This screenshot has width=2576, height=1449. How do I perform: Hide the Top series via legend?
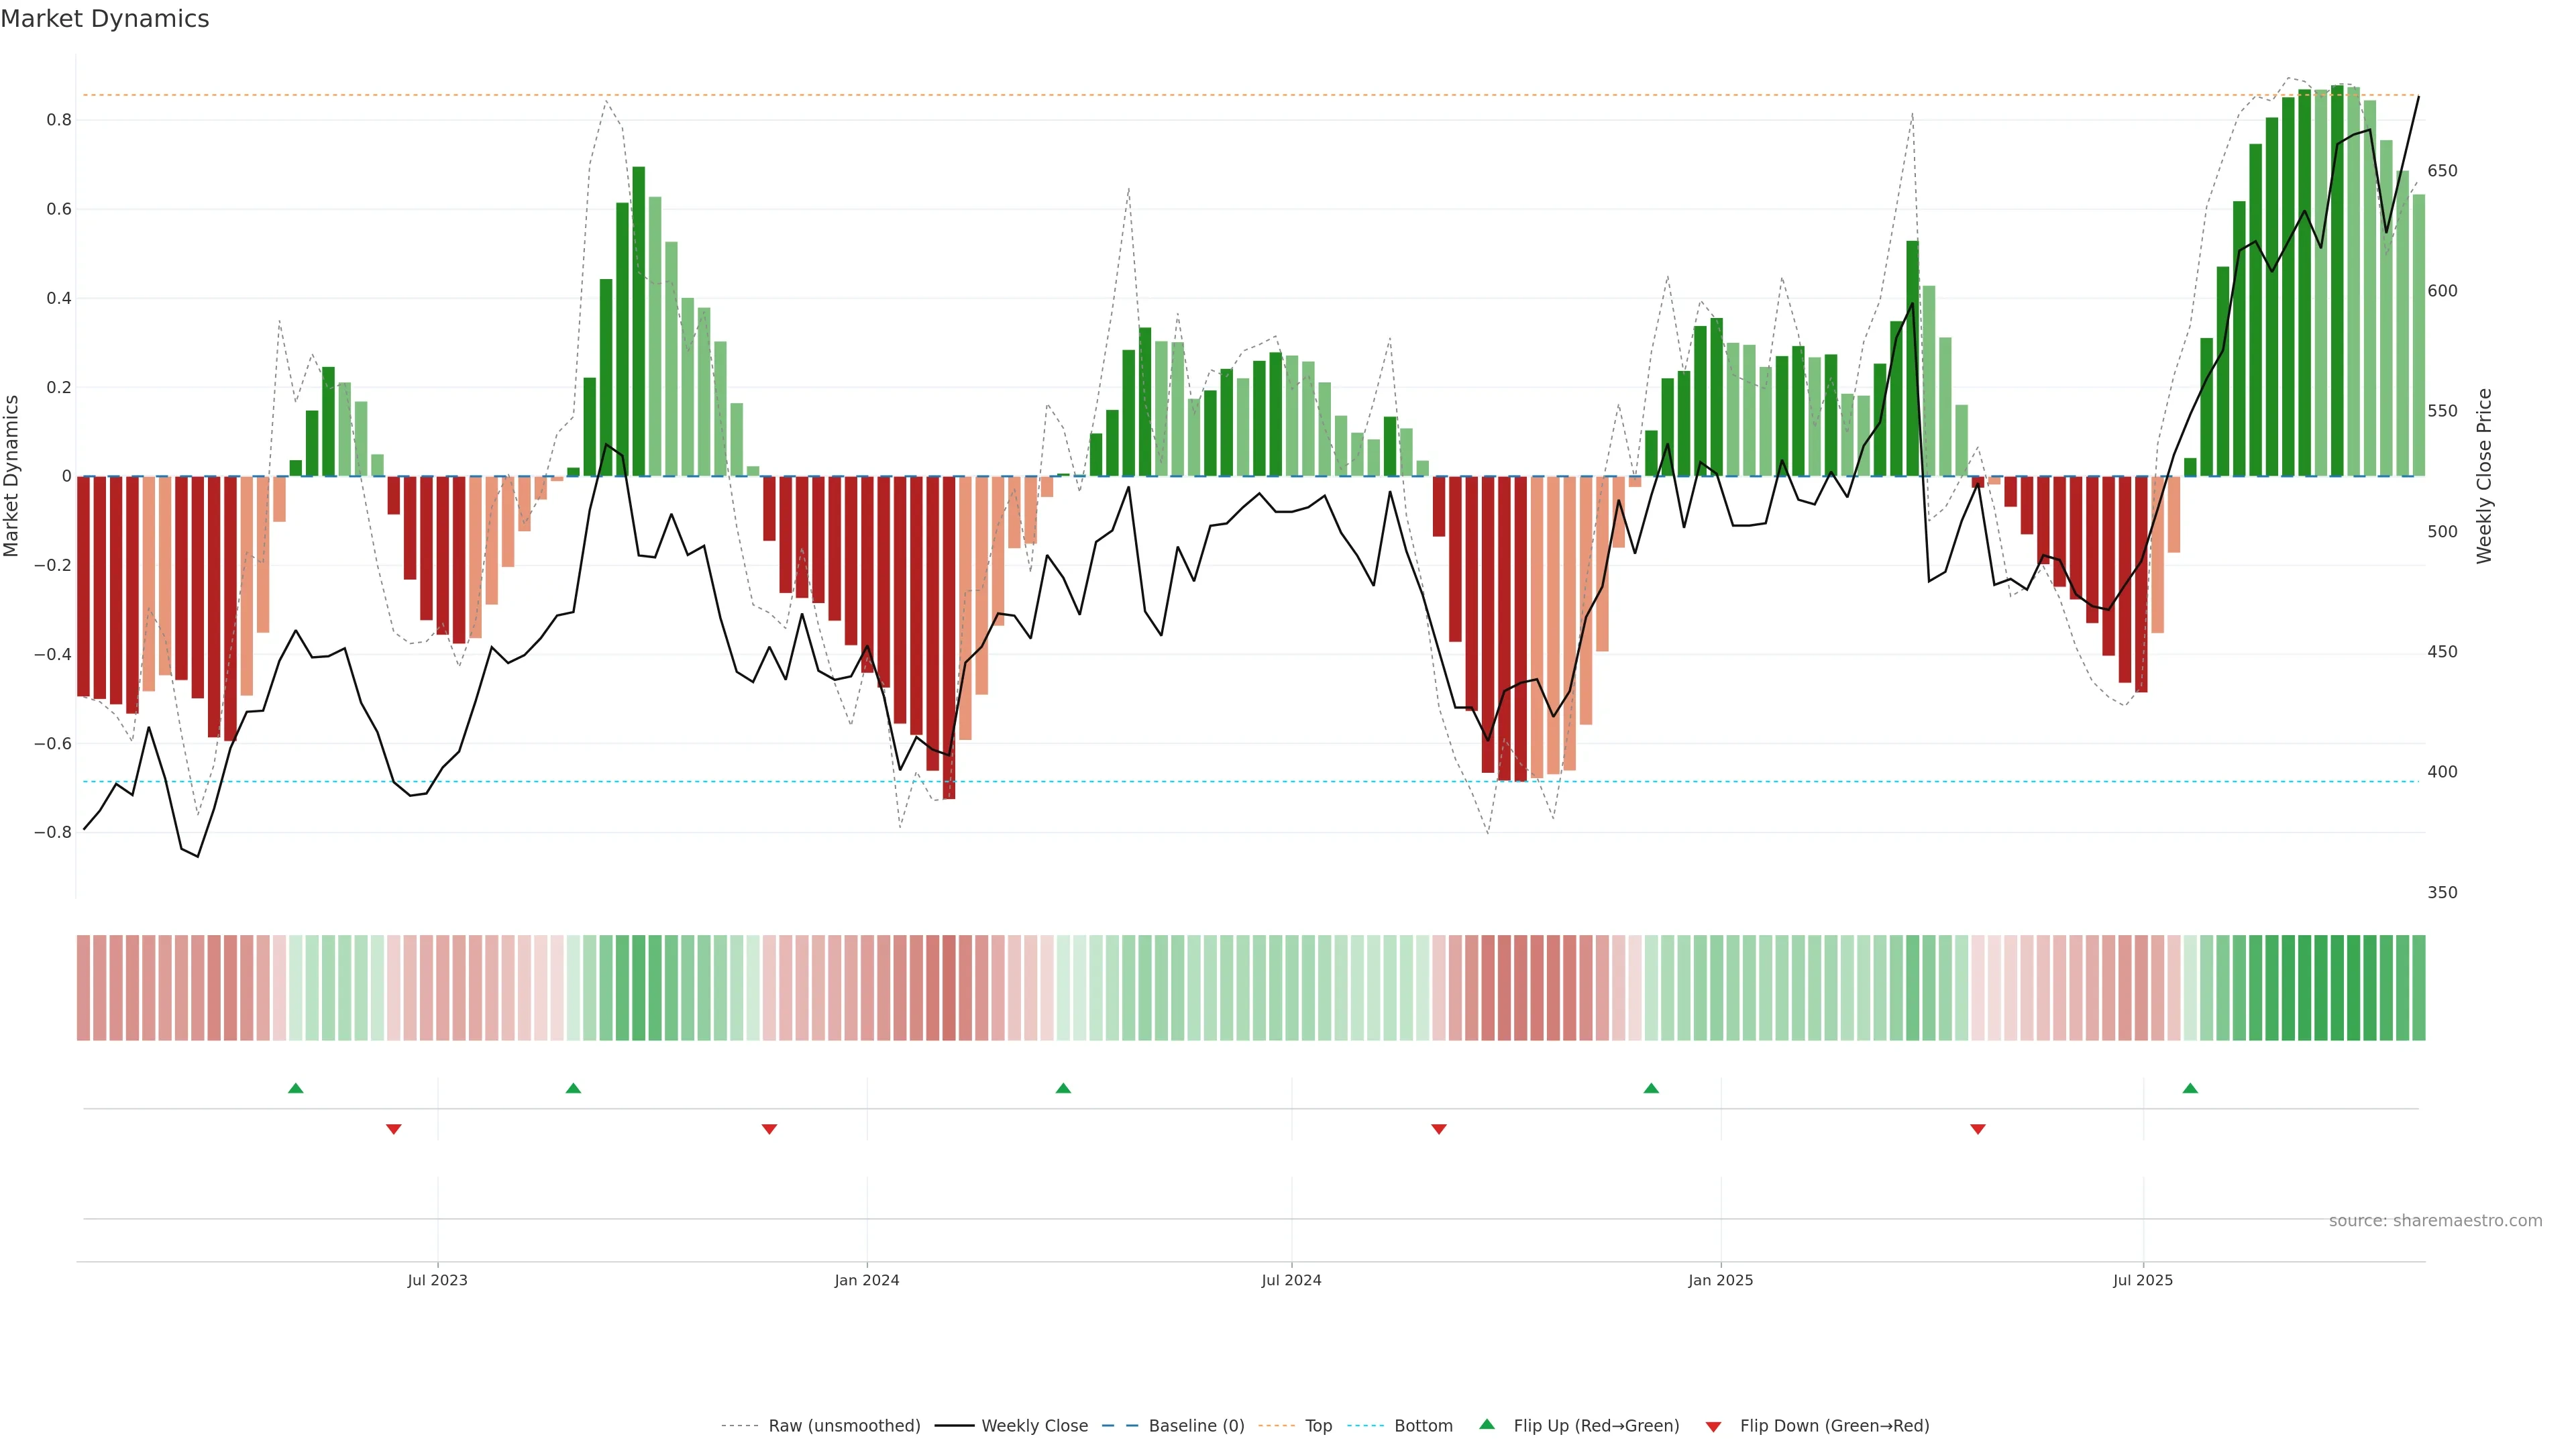click(1318, 1426)
